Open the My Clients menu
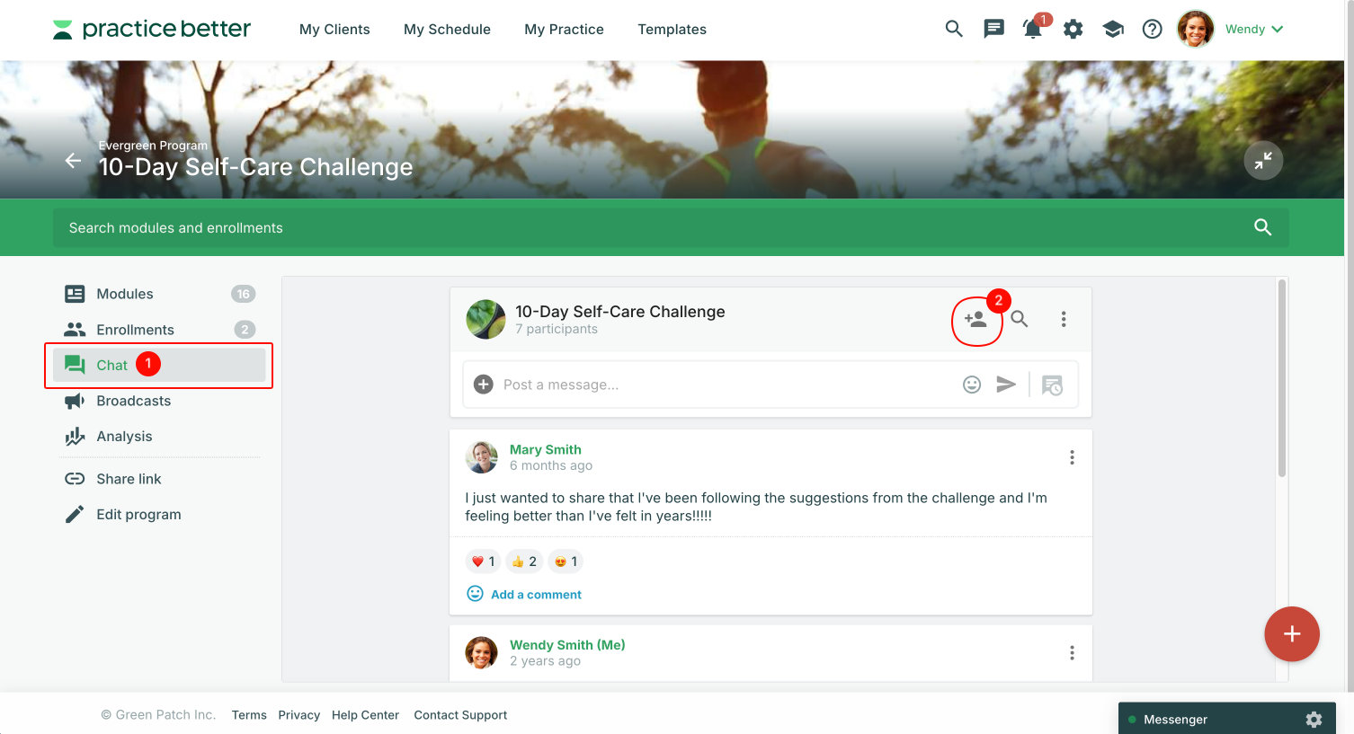Image resolution: width=1354 pixels, height=734 pixels. tap(334, 29)
